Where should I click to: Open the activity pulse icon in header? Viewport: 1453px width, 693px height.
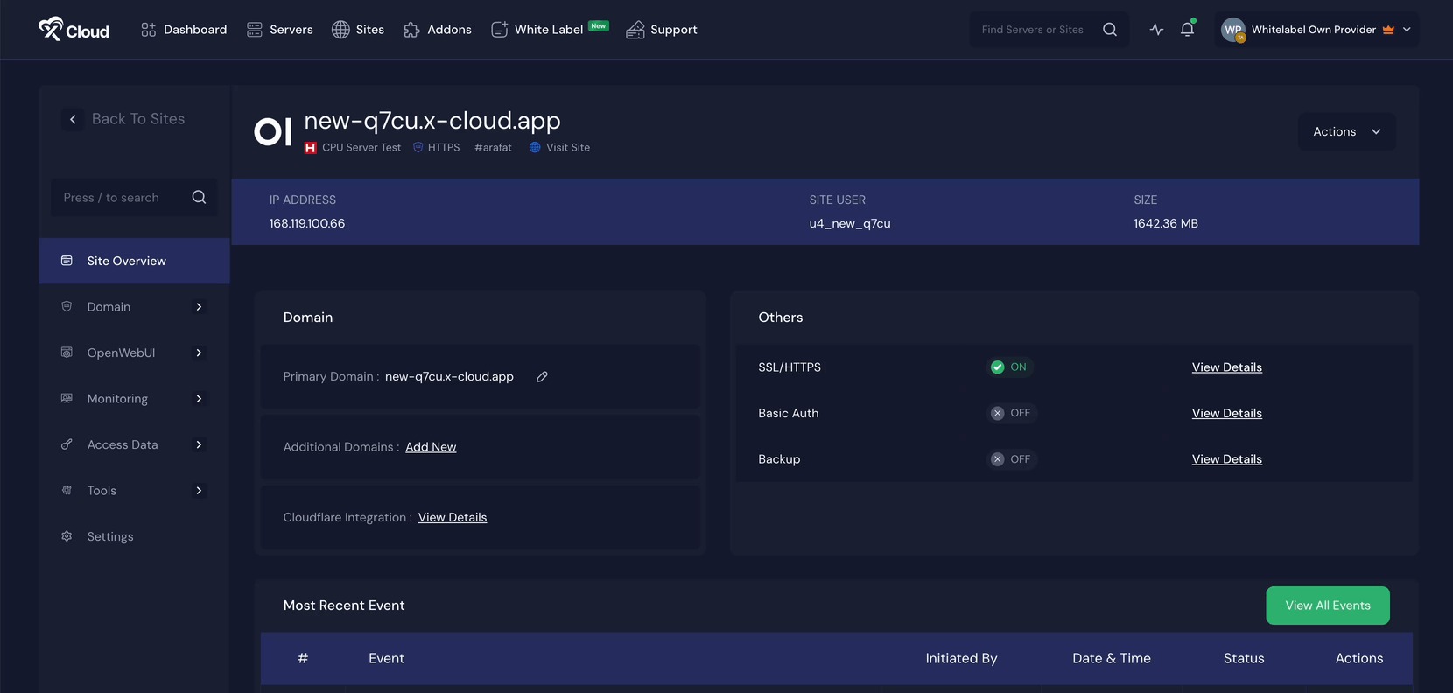(x=1156, y=30)
